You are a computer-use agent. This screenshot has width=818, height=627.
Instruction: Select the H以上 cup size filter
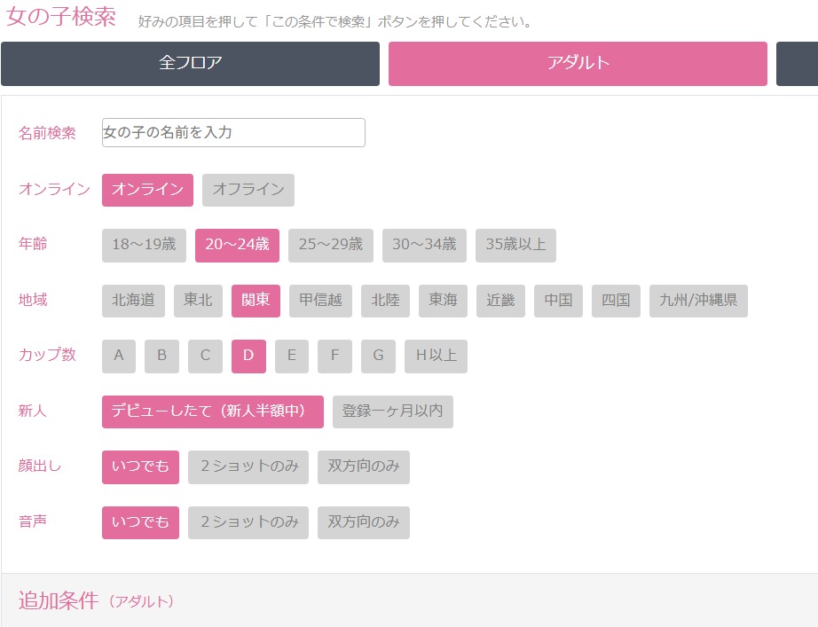tap(436, 357)
